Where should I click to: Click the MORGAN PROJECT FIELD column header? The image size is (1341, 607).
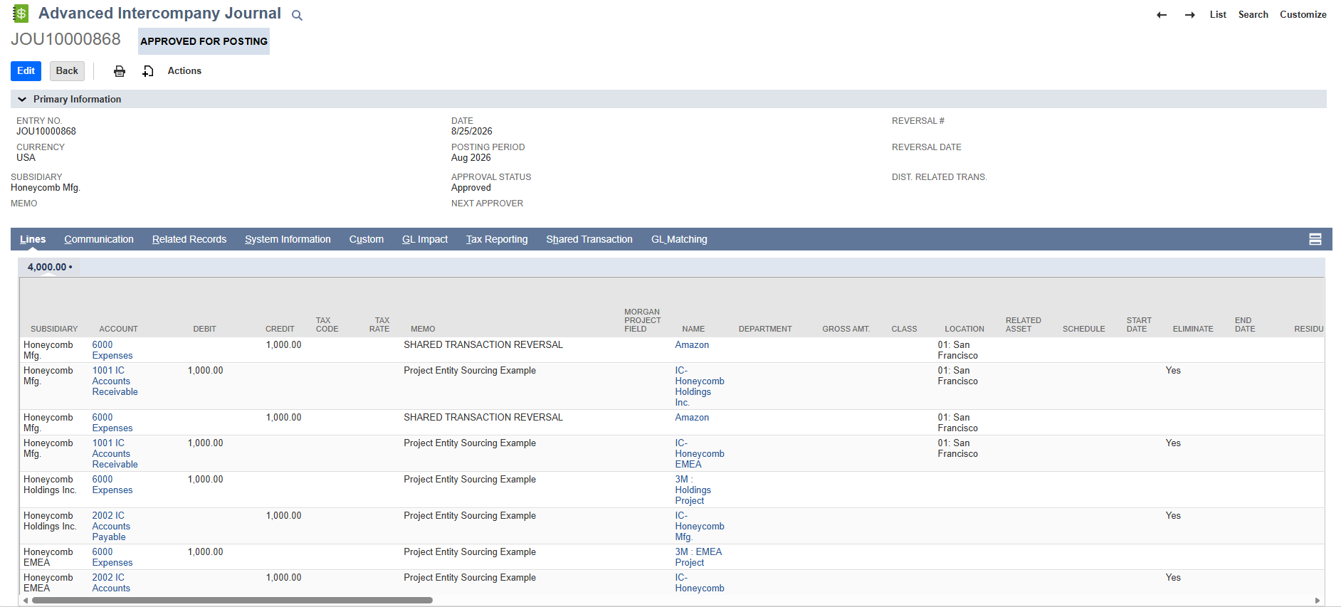pyautogui.click(x=642, y=320)
